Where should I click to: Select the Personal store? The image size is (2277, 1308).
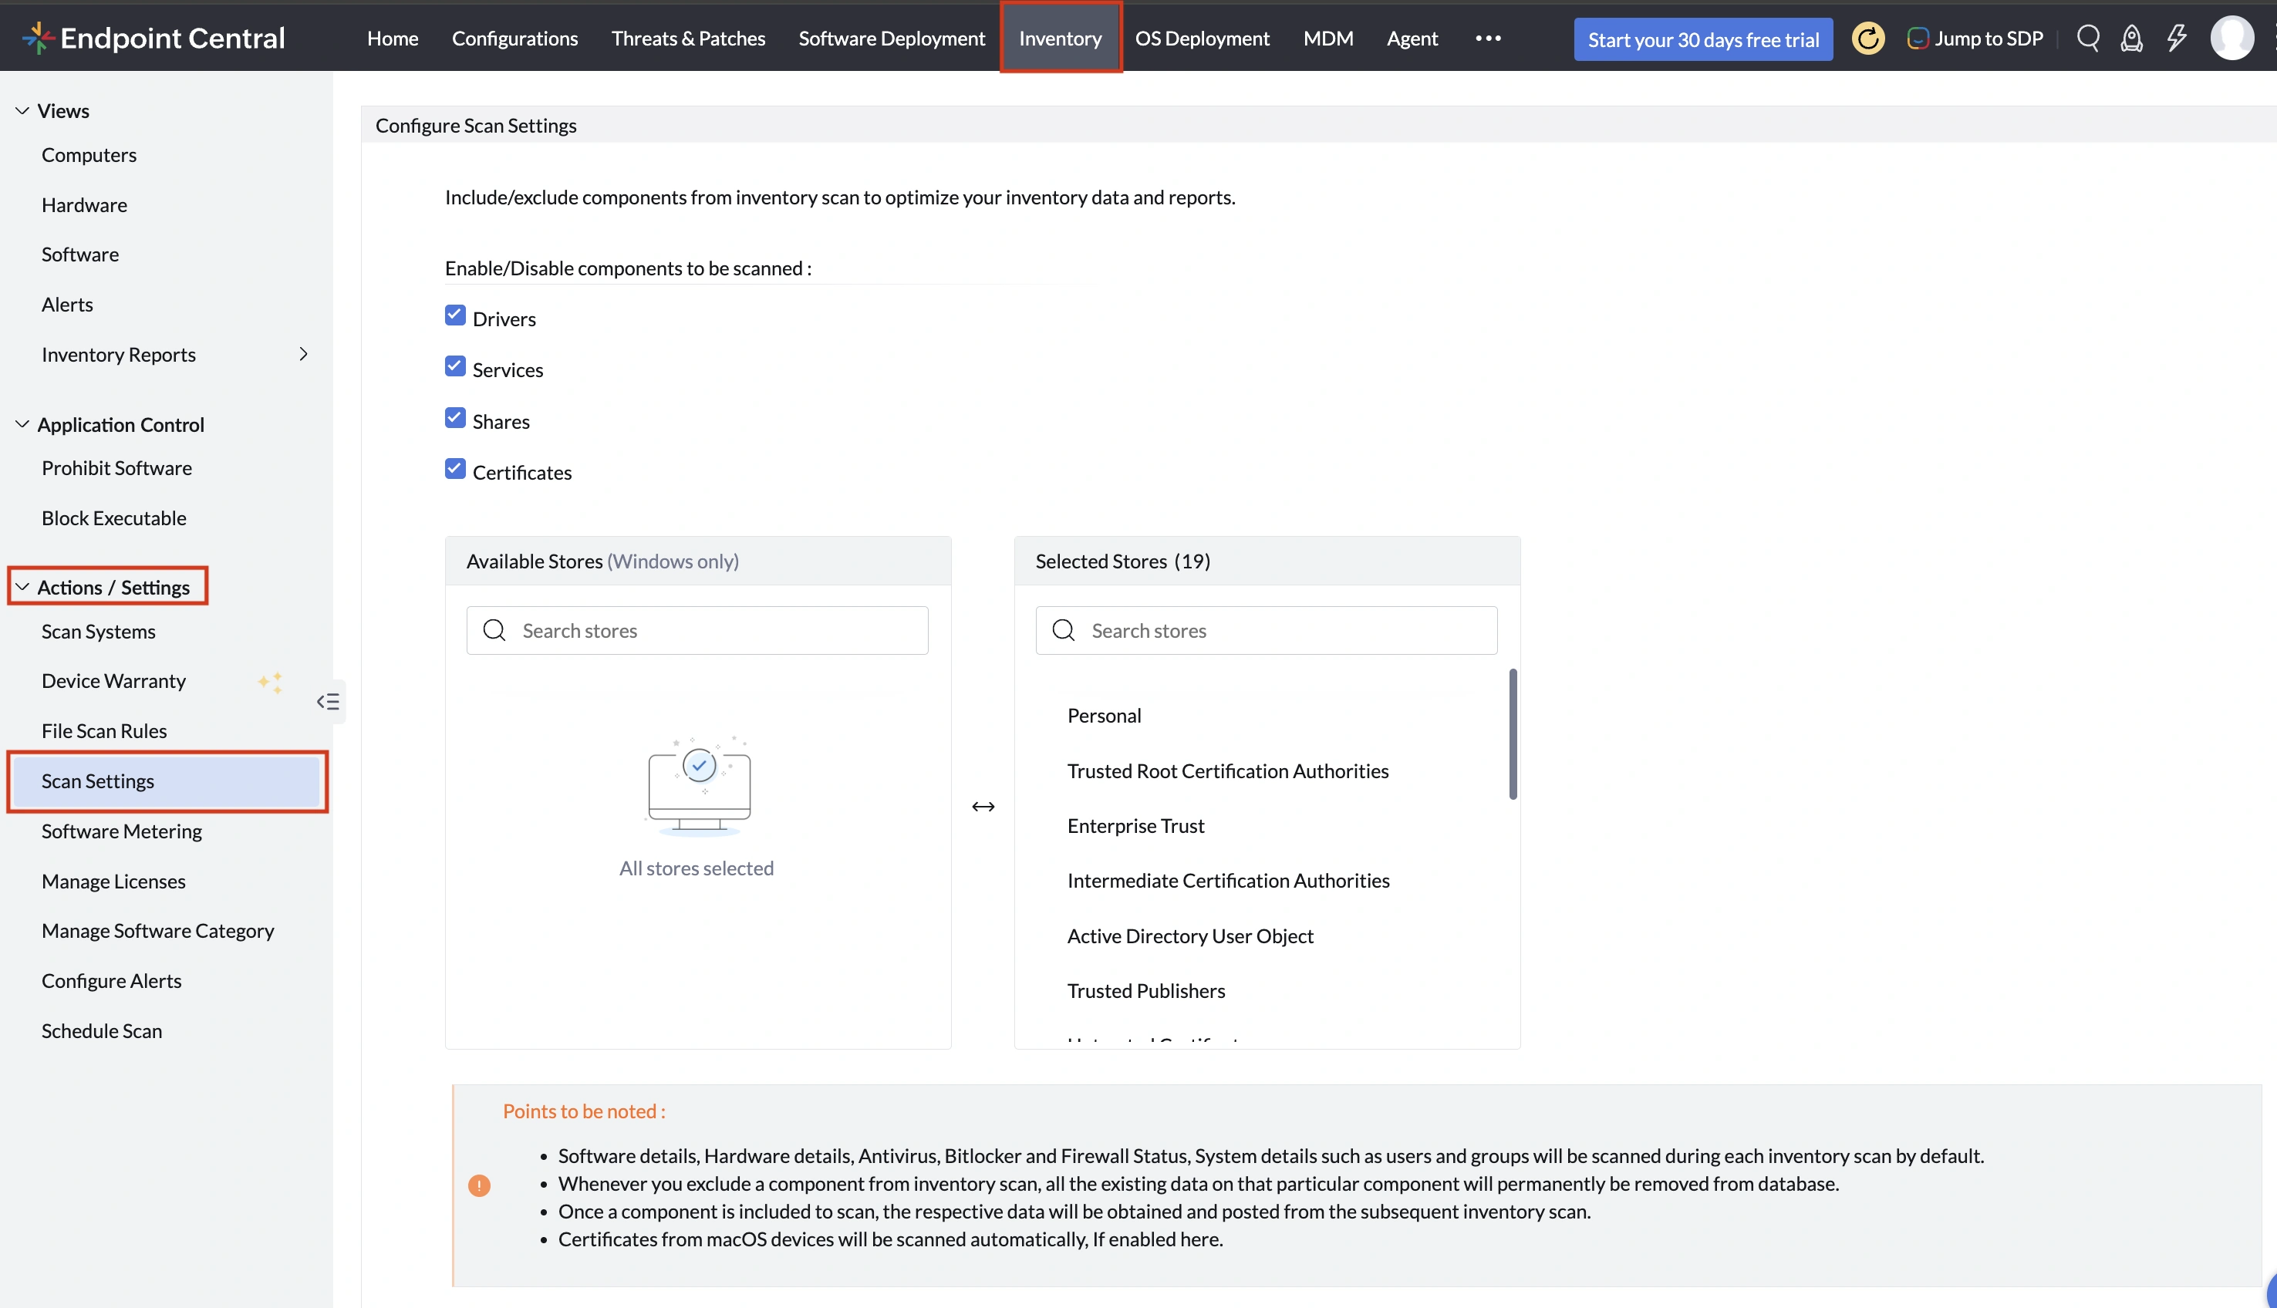click(1104, 715)
